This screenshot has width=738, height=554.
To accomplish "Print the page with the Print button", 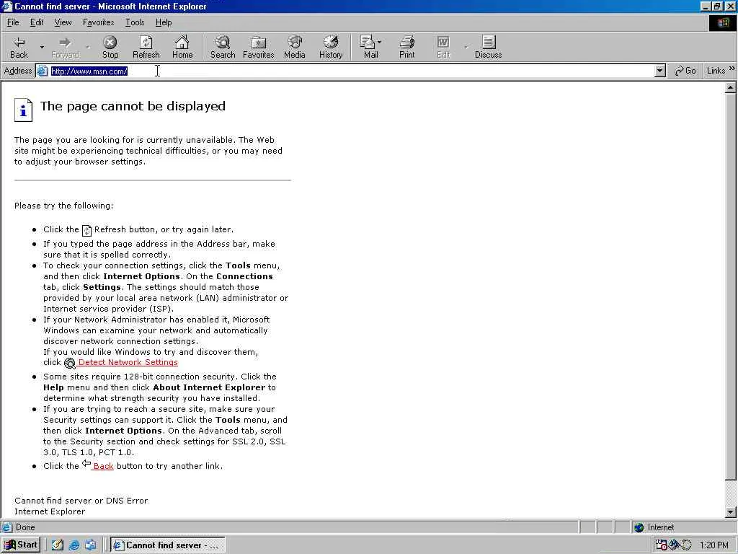I will 406,47.
